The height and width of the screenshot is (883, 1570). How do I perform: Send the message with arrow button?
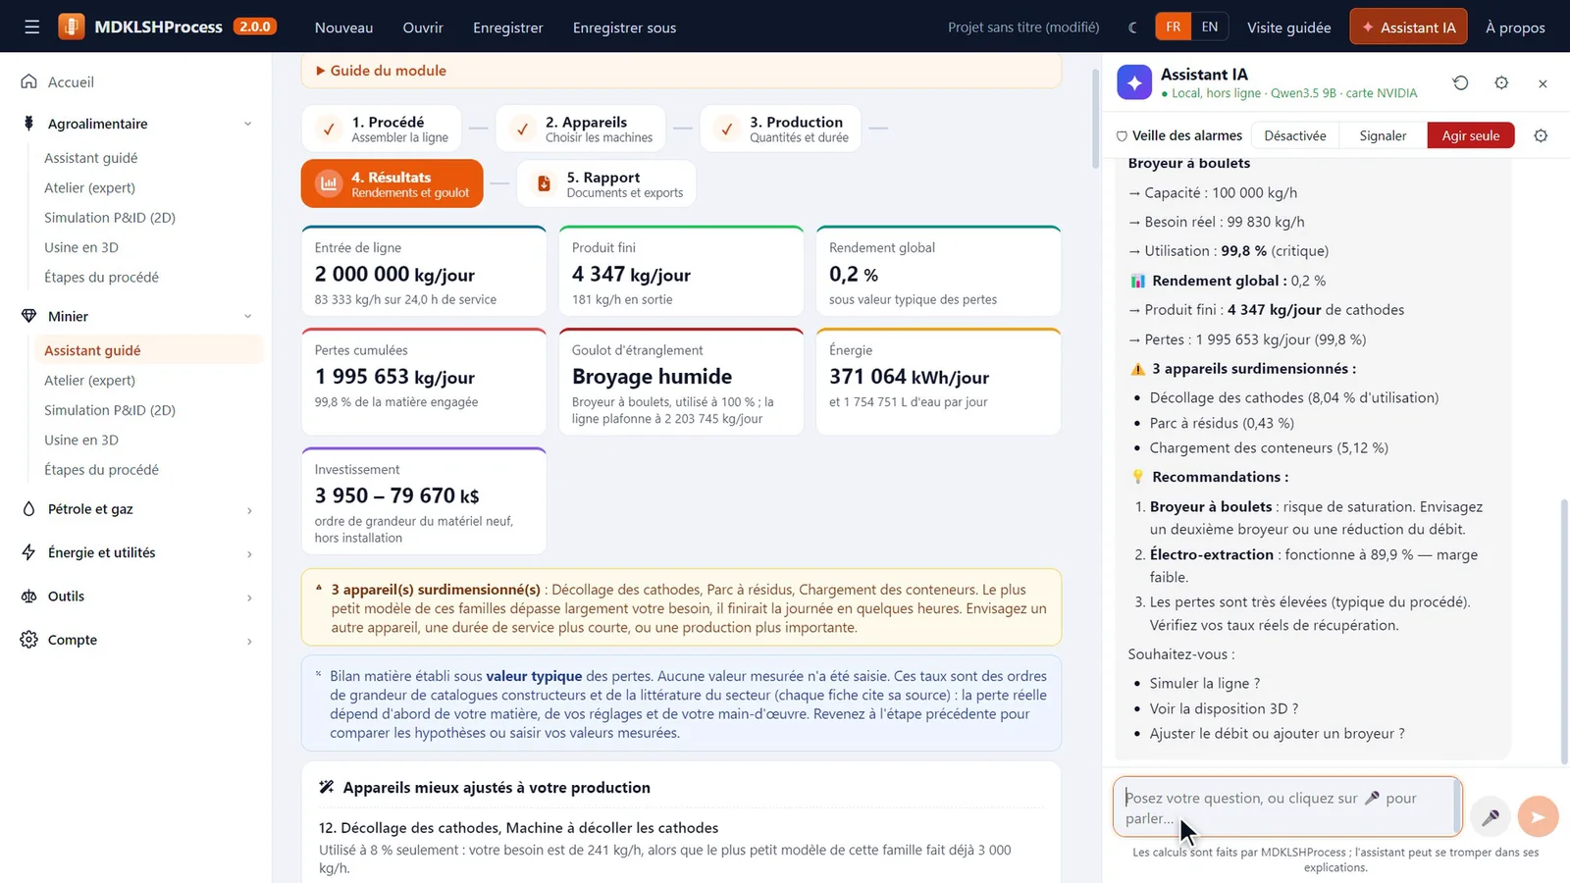[x=1538, y=816]
